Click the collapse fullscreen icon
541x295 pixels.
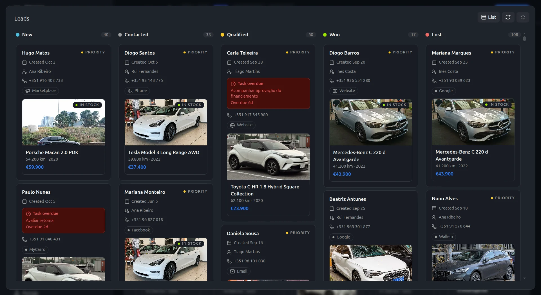pos(523,17)
